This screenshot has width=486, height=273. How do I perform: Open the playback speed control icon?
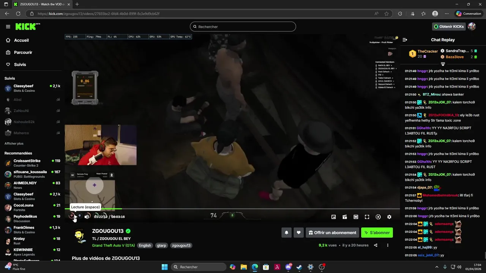tap(378, 217)
